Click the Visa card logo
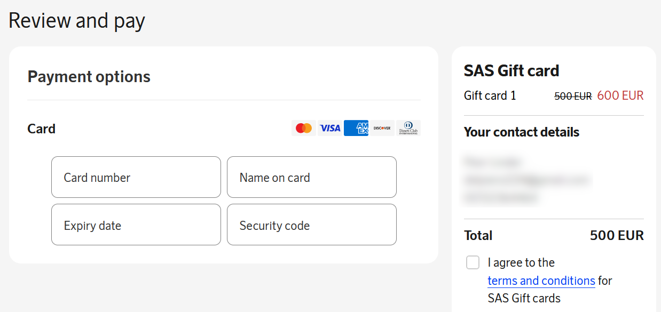Image resolution: width=661 pixels, height=312 pixels. point(330,128)
